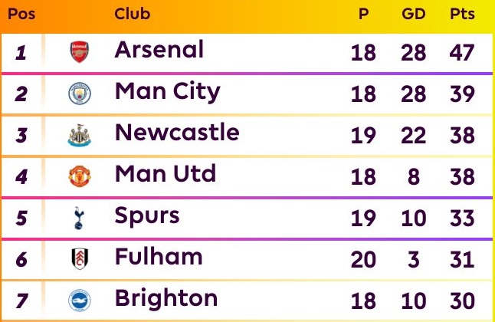Click the P column header
This screenshot has width=495, height=322.
(x=364, y=14)
